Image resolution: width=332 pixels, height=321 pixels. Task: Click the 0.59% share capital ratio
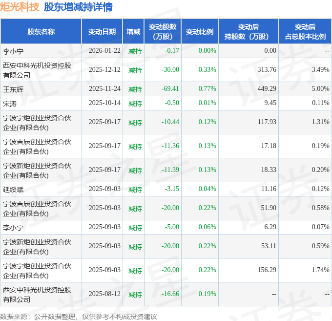click(x=321, y=246)
